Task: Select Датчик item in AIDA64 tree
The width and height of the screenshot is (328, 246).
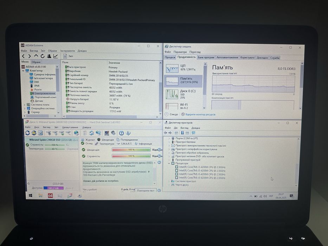Action: click(x=37, y=101)
